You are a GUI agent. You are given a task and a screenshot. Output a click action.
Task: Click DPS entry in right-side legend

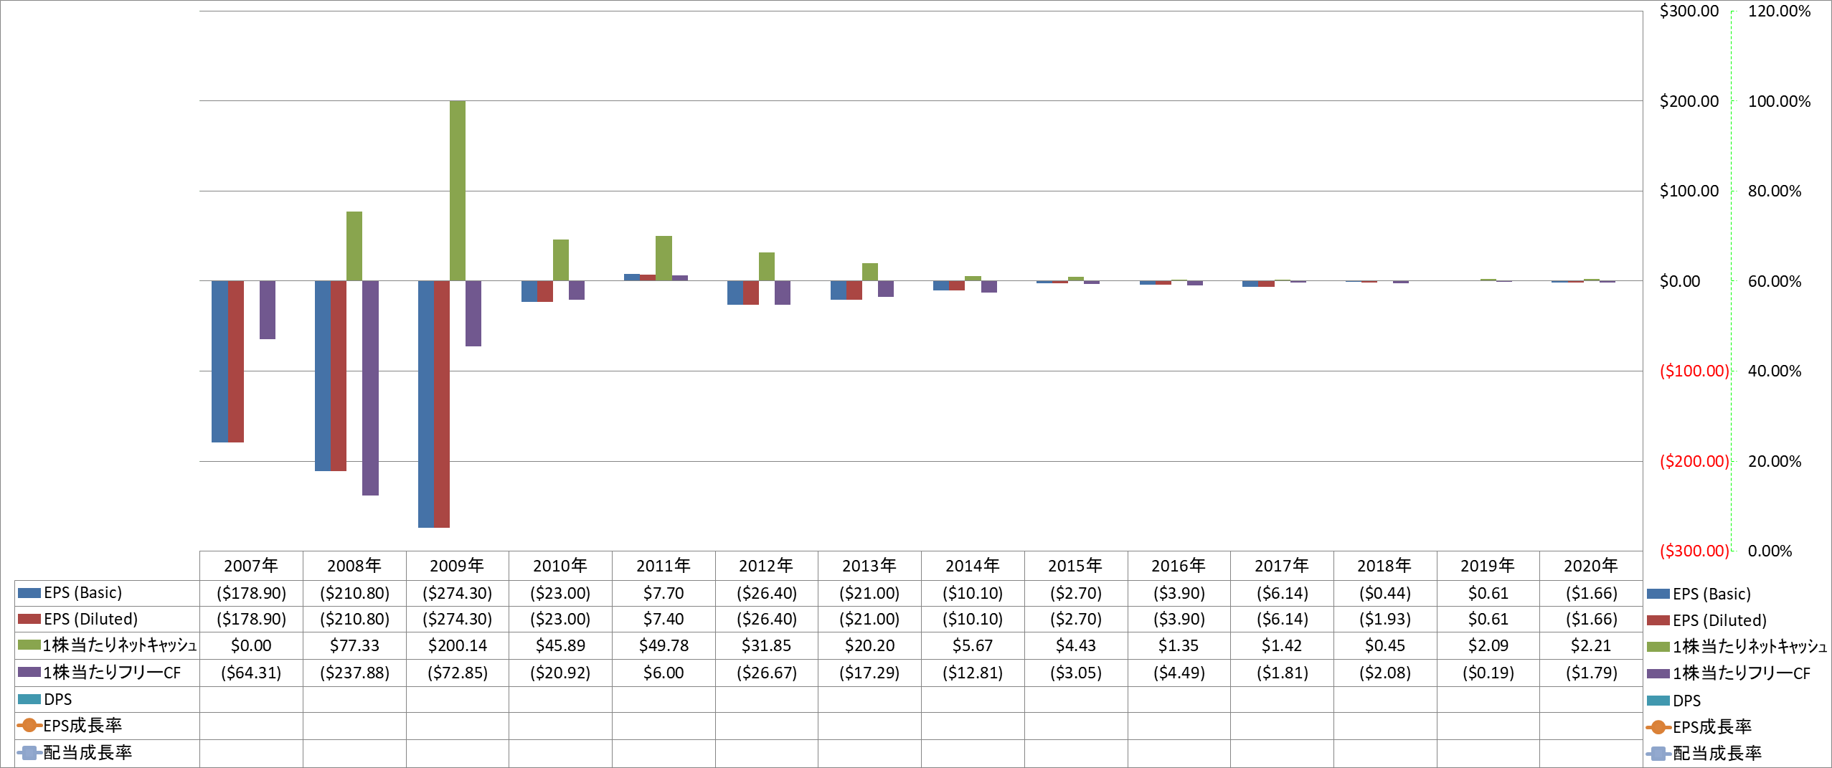click(x=1673, y=701)
